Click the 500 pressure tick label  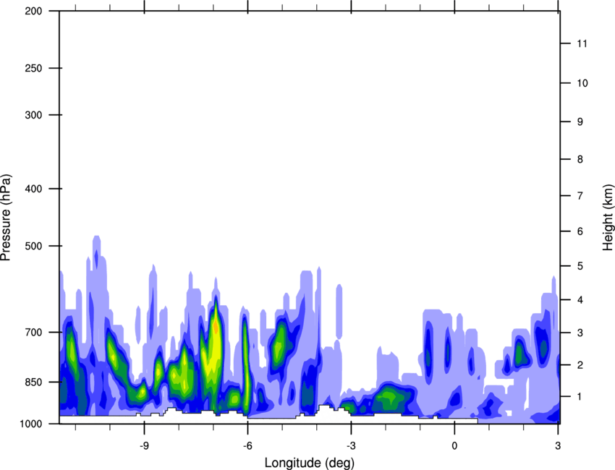click(33, 246)
